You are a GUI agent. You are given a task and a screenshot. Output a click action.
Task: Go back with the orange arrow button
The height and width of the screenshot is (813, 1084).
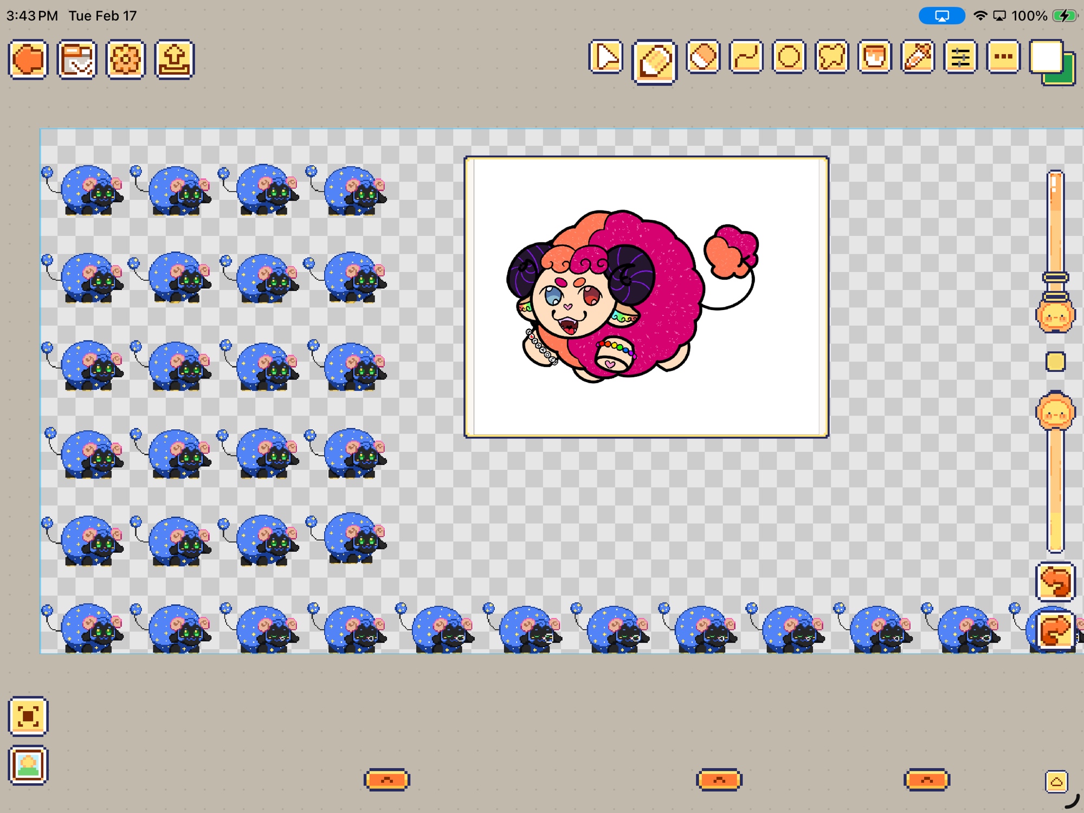coord(28,59)
